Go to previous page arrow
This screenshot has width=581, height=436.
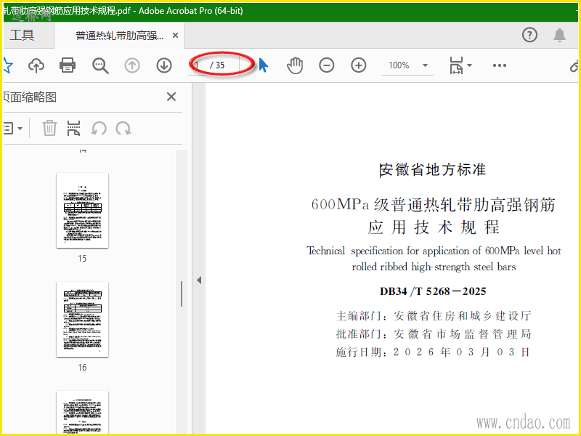click(x=132, y=65)
